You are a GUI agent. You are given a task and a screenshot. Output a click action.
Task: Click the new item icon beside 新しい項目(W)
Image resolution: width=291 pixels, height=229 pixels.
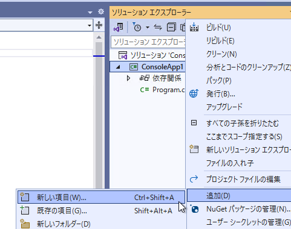(25, 197)
